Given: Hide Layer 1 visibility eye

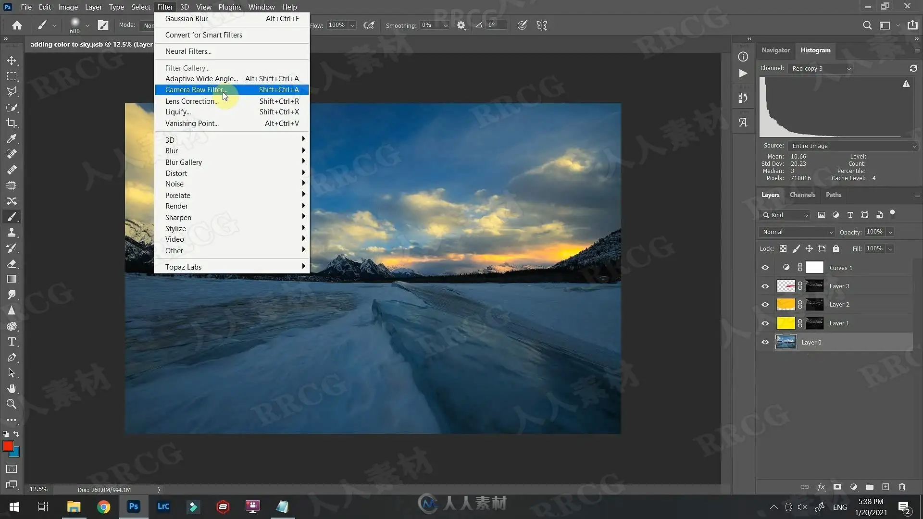Looking at the screenshot, I should click(765, 323).
